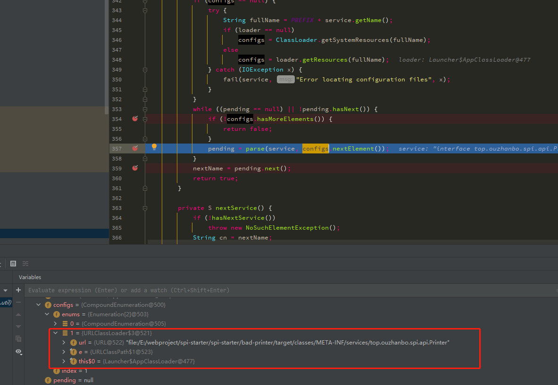Screen dimensions: 558x385
Task: Click the scrollbar thumb of the left panel
Action: pos(107,57)
